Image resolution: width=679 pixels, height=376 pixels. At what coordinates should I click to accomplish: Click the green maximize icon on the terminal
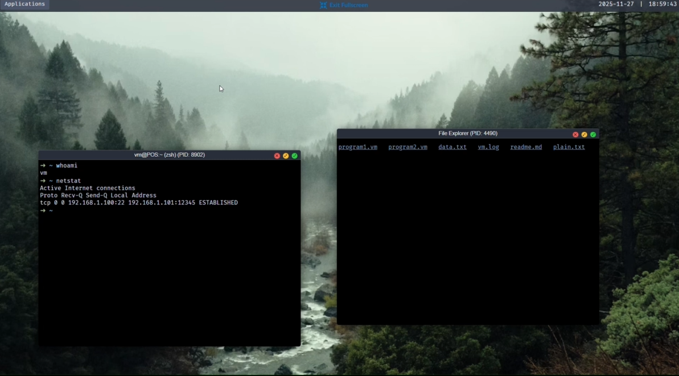294,156
